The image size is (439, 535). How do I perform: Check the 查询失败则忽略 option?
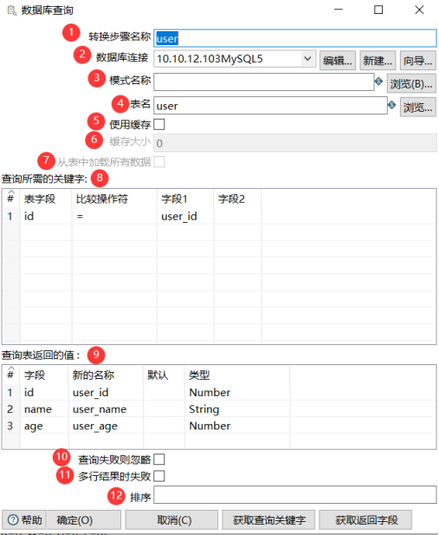click(x=159, y=460)
